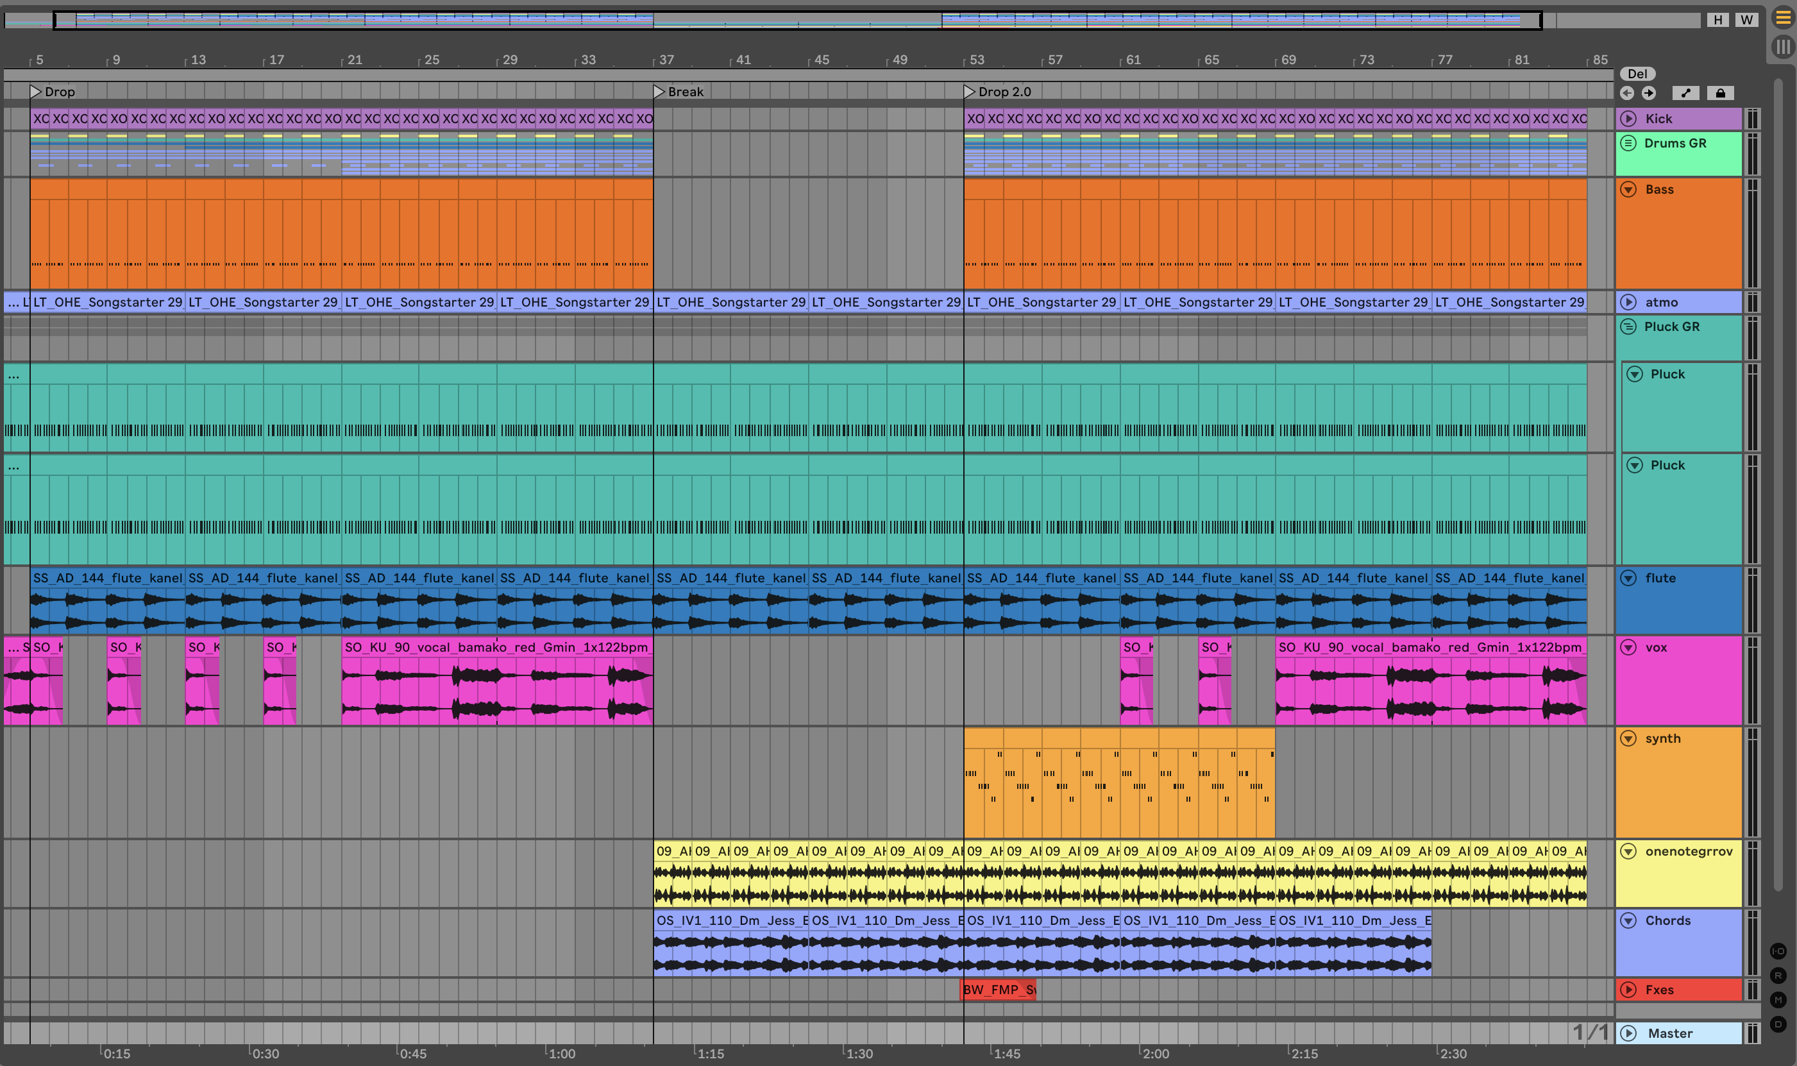The width and height of the screenshot is (1797, 1066).
Task: Toggle Mixer section with M button
Action: click(x=1778, y=1000)
